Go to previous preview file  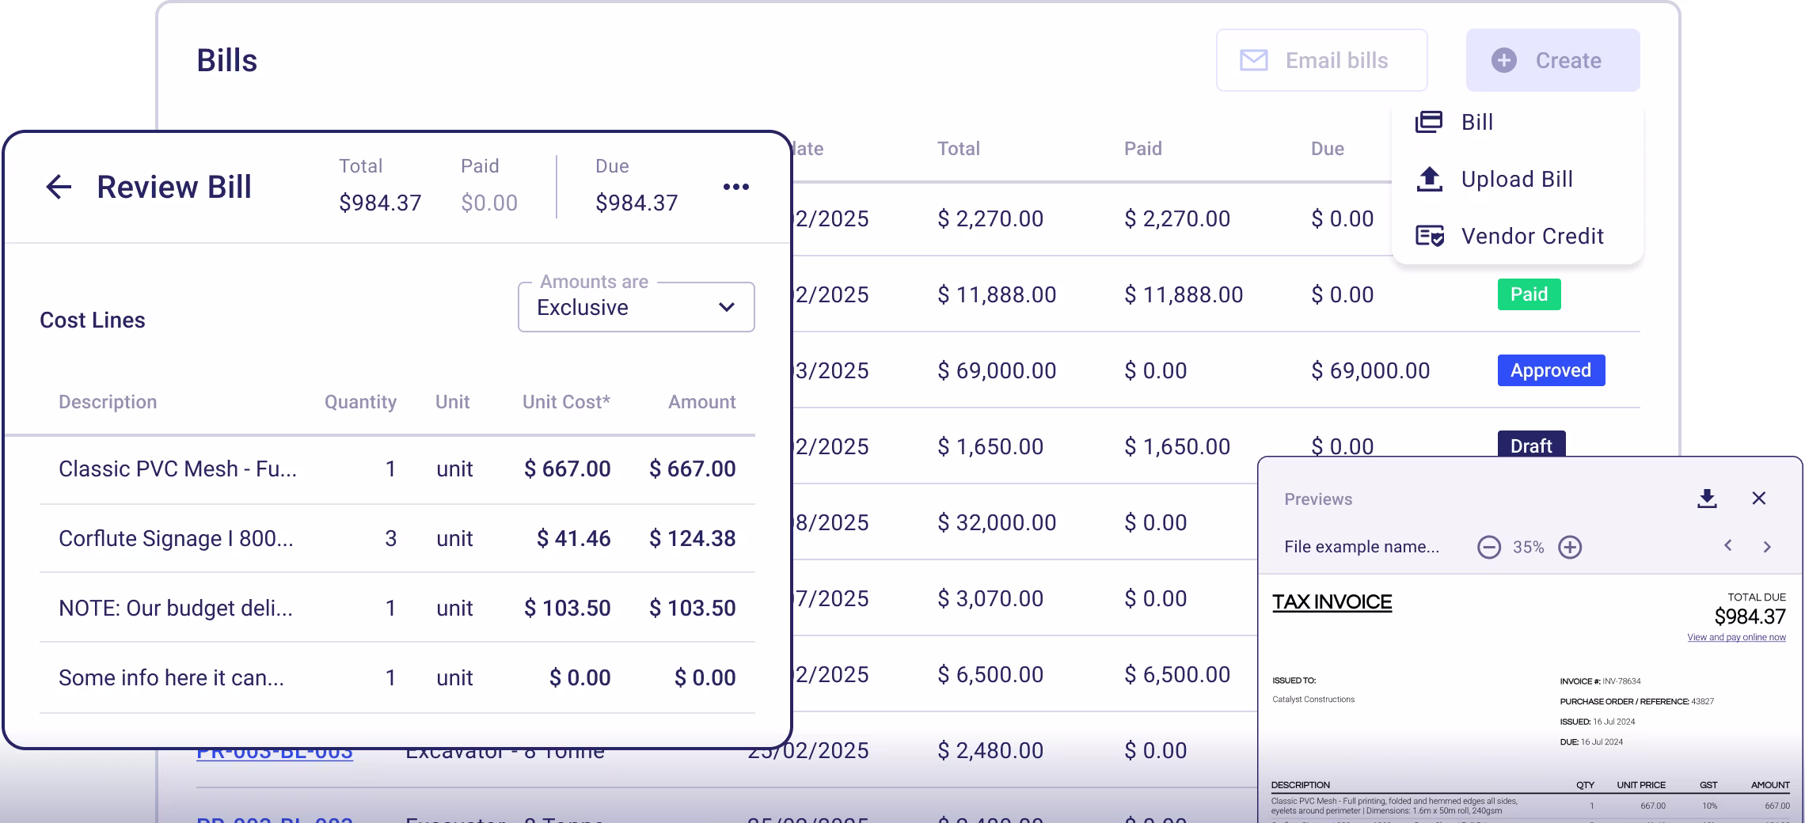coord(1728,545)
